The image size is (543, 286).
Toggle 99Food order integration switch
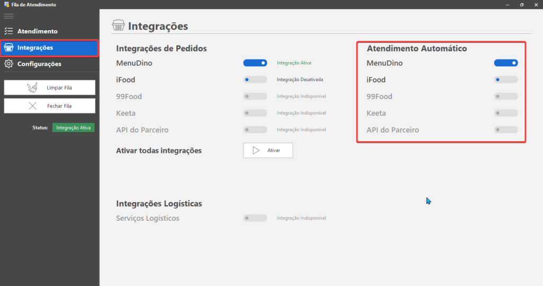click(x=255, y=96)
